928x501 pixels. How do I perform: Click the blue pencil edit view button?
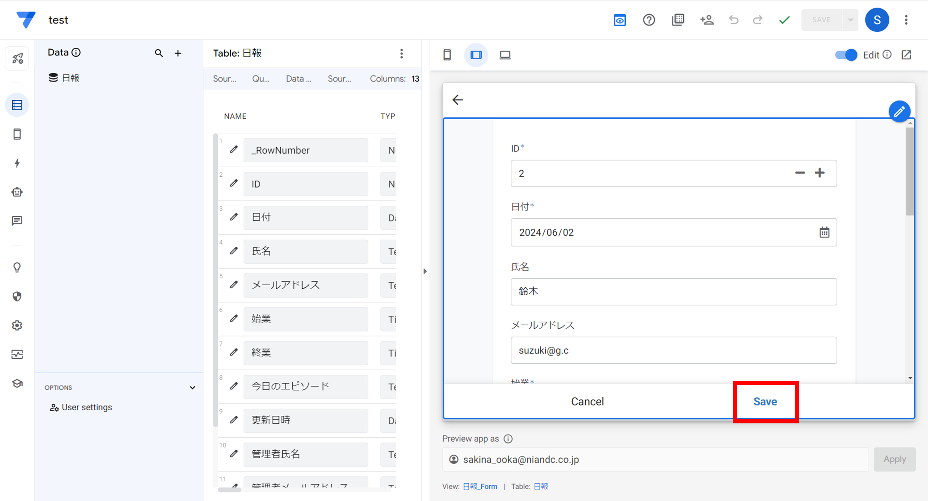pyautogui.click(x=900, y=111)
